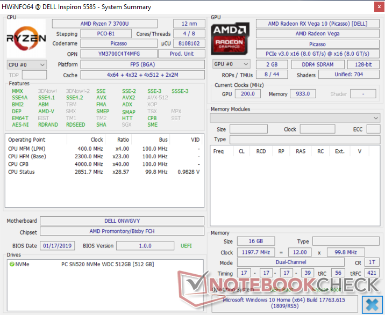385x315 pixels.
Task: Click the Shader clock field
Action: point(363,94)
